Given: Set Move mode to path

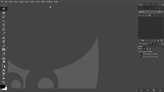Looking at the screenshot, I should [150, 49].
